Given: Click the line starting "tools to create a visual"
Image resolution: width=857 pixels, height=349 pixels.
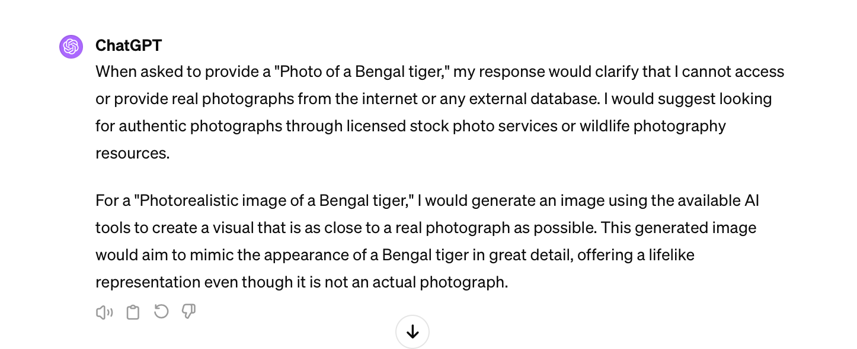Looking at the screenshot, I should pos(426,228).
